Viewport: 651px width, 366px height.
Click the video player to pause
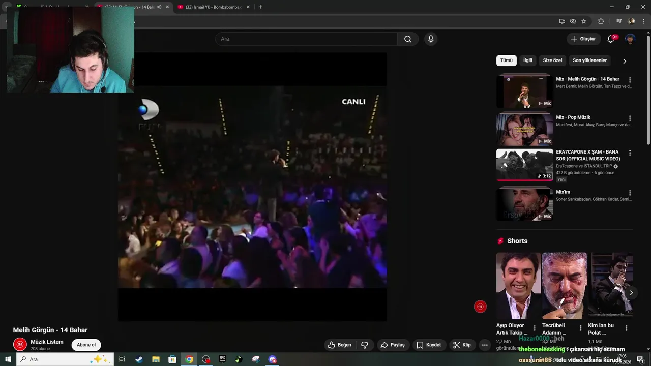pos(252,187)
